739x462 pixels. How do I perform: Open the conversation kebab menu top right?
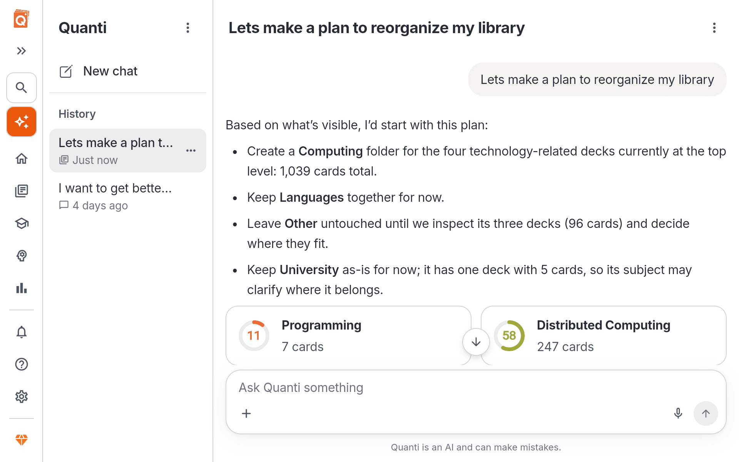coord(714,28)
